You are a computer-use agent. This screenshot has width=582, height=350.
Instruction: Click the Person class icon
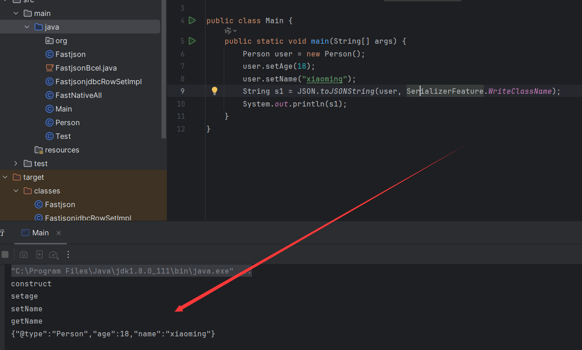point(50,122)
